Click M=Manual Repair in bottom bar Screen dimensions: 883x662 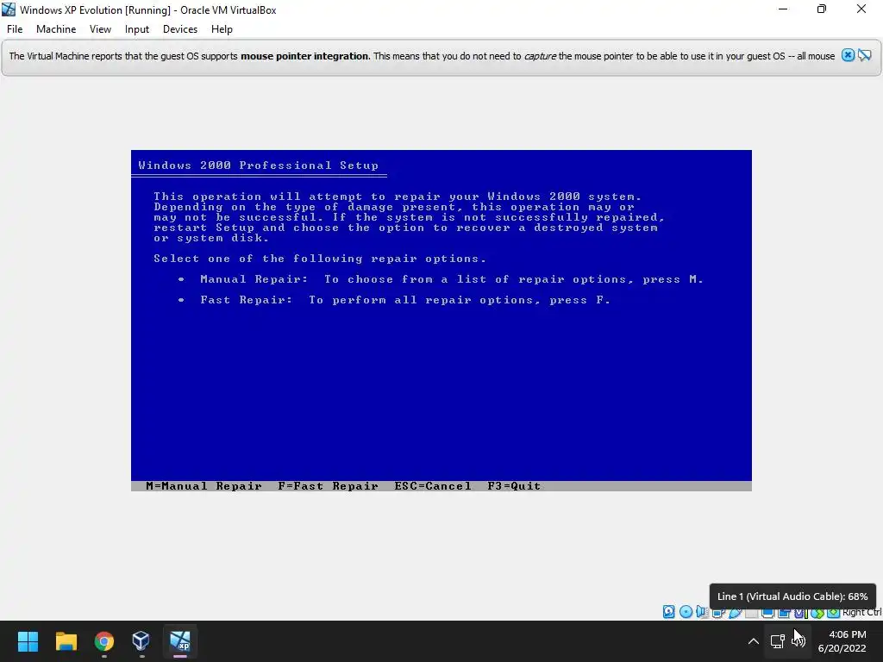click(204, 486)
